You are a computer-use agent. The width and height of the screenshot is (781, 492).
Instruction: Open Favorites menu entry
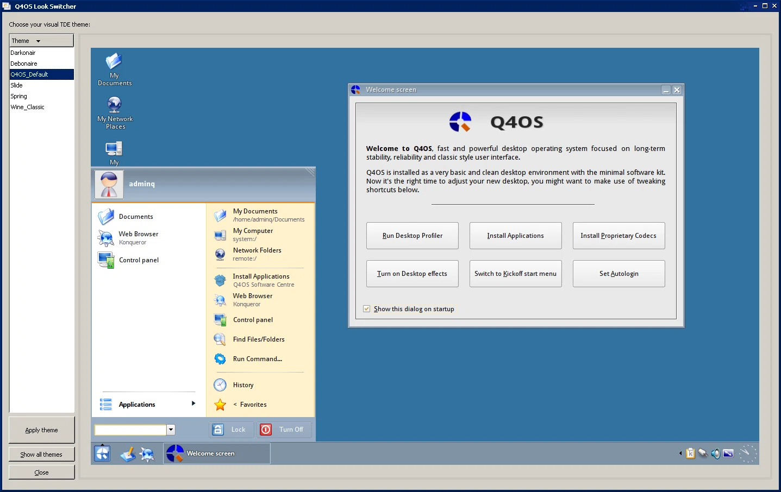coord(260,405)
